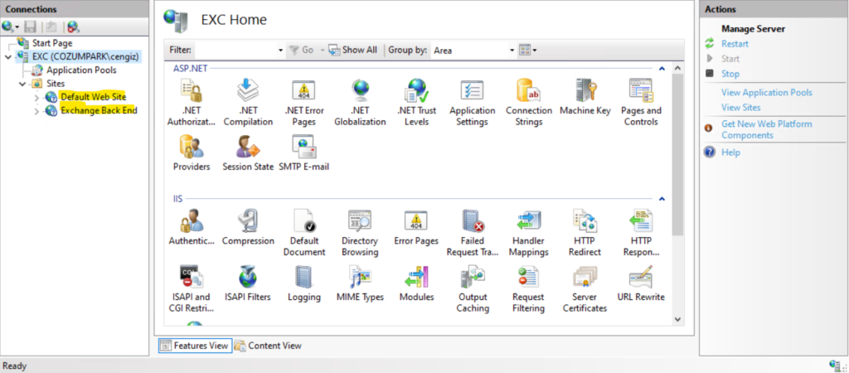The height and width of the screenshot is (373, 849).
Task: Collapse the EXC server node
Action: point(8,57)
